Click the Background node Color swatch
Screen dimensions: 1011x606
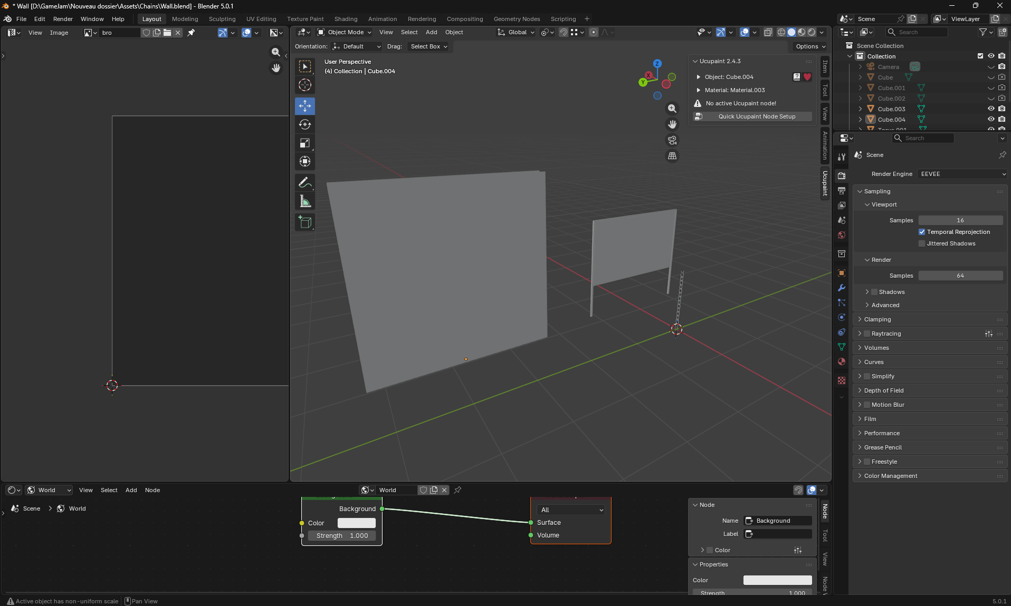click(357, 523)
